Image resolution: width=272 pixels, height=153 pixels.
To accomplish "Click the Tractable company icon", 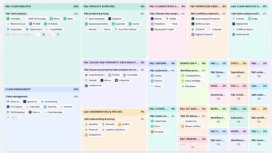I will (8, 19).
